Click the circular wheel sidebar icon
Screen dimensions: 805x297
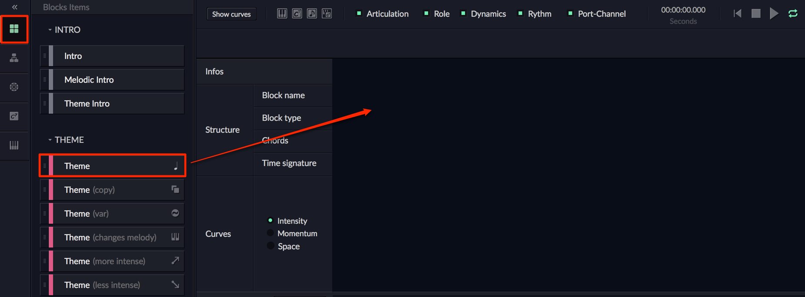pyautogui.click(x=14, y=87)
